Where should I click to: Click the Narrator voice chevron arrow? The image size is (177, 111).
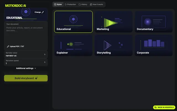point(45,54)
